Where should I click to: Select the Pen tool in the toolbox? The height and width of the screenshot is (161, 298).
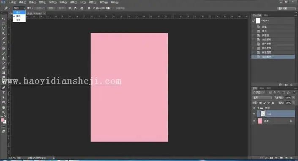coord(3,88)
